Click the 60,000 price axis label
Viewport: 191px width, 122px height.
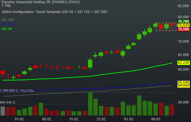pyautogui.click(x=183, y=69)
